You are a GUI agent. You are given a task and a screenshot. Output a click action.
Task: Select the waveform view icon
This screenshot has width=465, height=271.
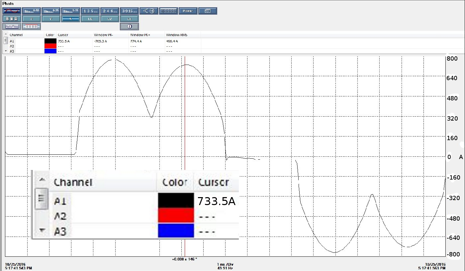coord(12,11)
